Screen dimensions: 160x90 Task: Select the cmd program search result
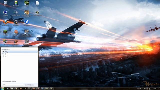(x=20, y=52)
